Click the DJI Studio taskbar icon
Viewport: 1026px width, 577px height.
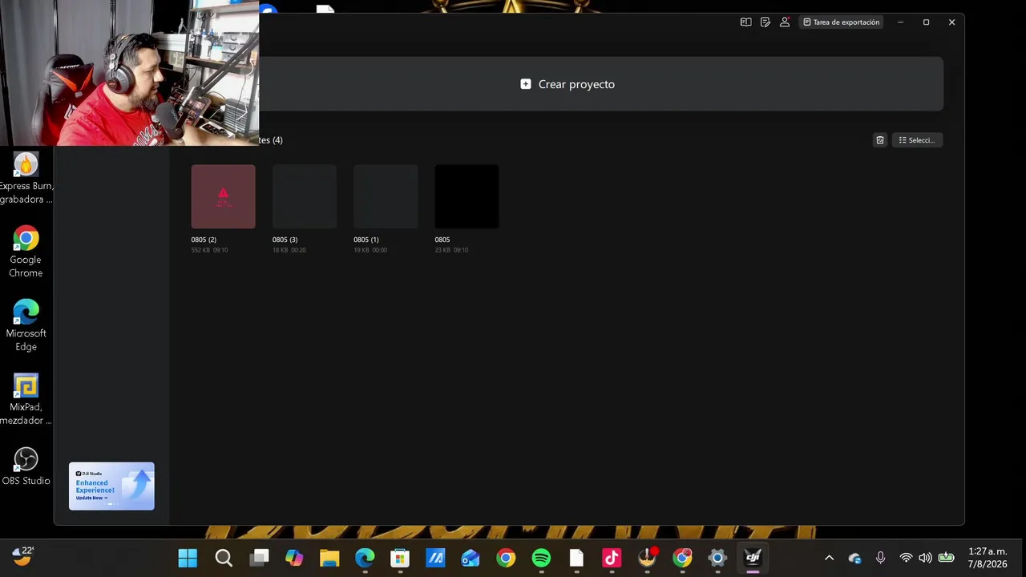coord(753,558)
